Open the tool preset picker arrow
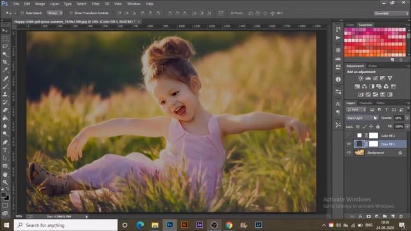Viewport: 411px width, 231px height. coord(15,13)
